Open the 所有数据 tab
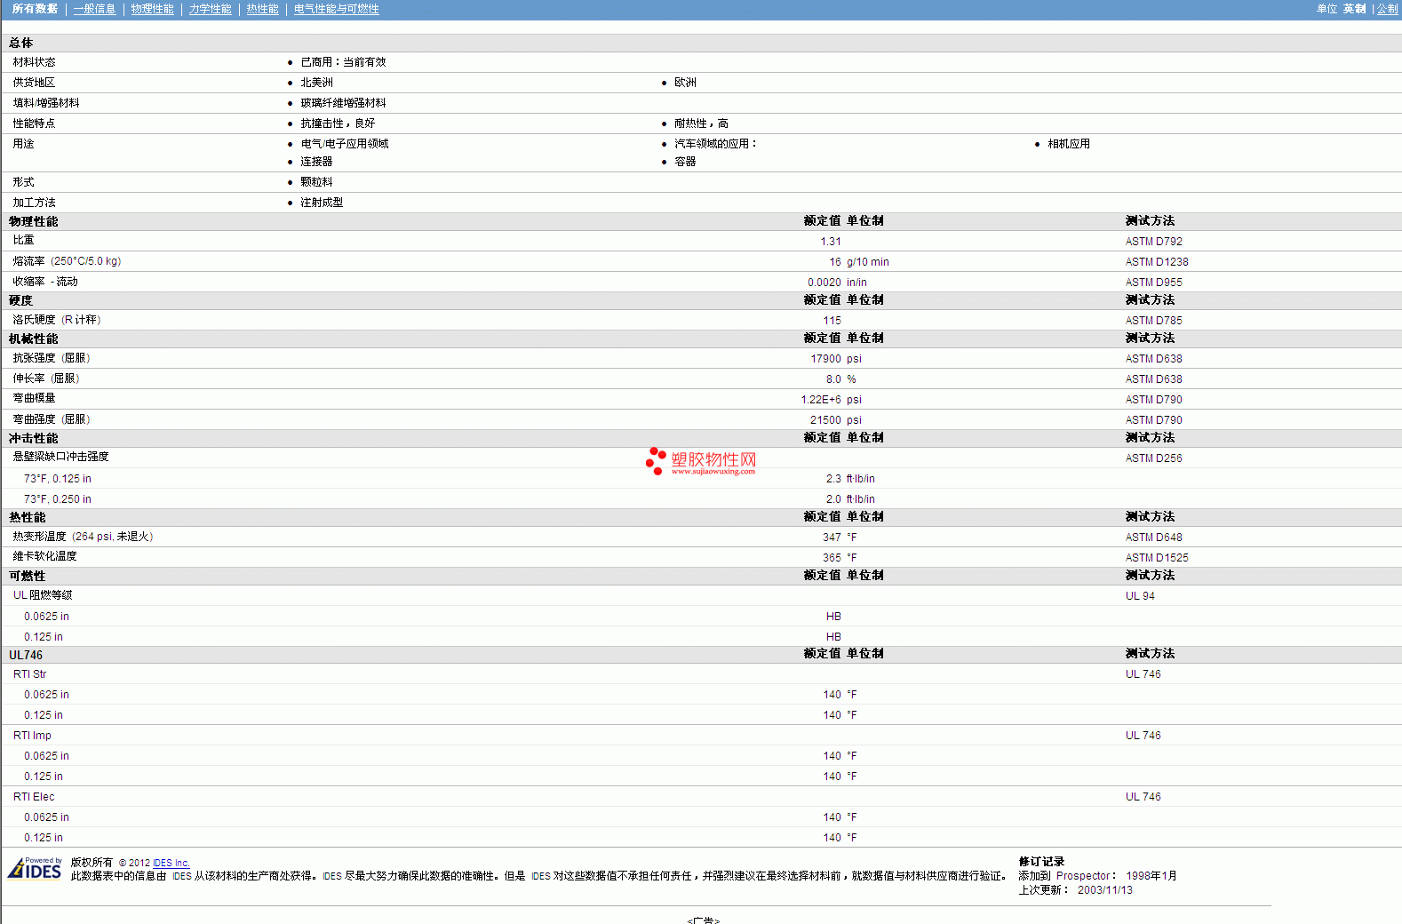 [35, 9]
